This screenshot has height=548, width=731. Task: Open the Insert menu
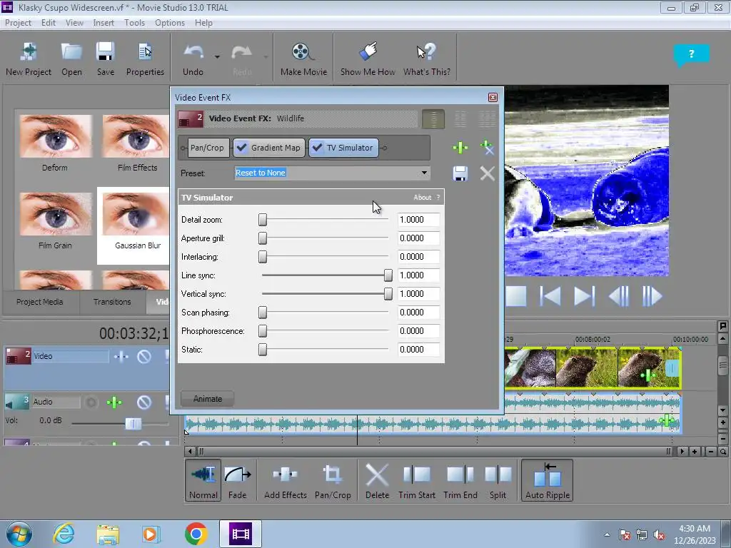click(104, 23)
